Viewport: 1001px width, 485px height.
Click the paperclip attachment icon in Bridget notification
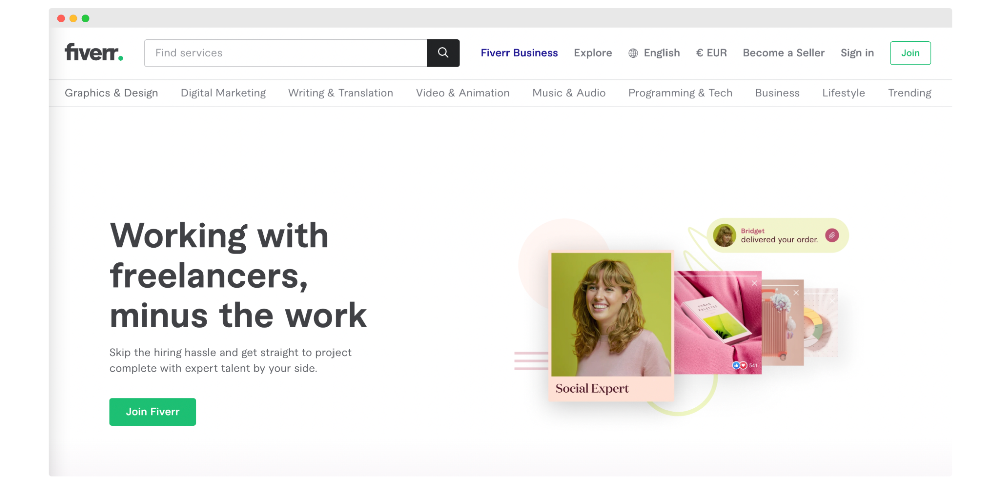pyautogui.click(x=832, y=235)
